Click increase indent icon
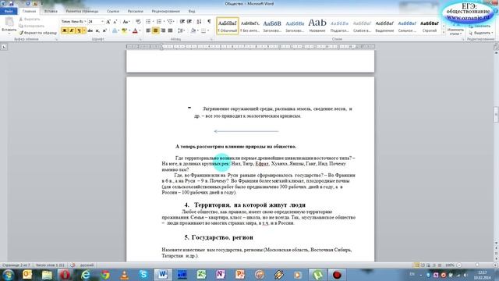The height and width of the screenshot is (281, 499). [x=189, y=21]
